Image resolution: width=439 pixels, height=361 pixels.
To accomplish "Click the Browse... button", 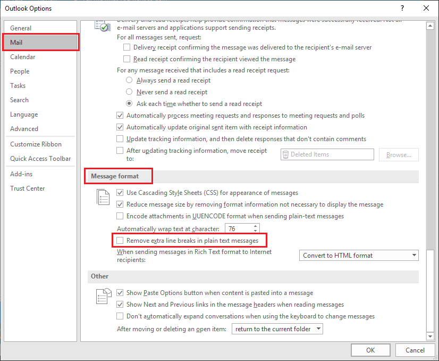I will click(x=399, y=155).
